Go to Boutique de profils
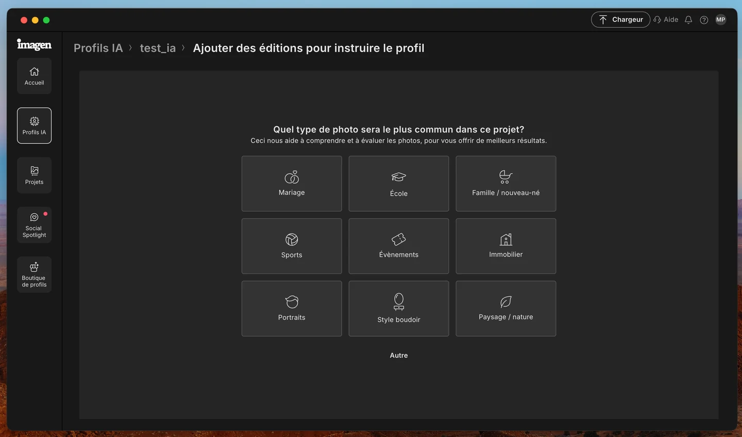The height and width of the screenshot is (437, 742). 34,275
